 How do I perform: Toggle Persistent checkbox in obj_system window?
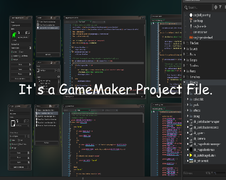10,144
